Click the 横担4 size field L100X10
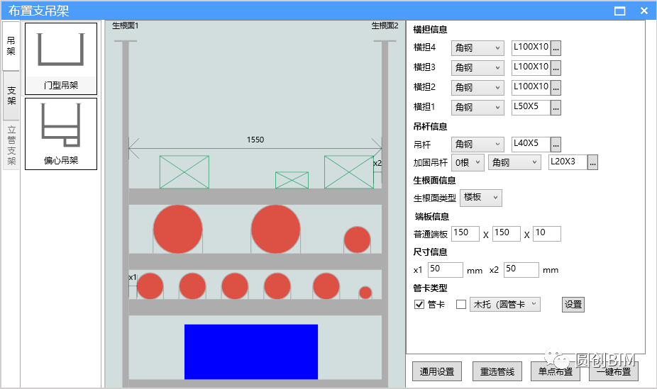The image size is (657, 389). click(x=531, y=48)
